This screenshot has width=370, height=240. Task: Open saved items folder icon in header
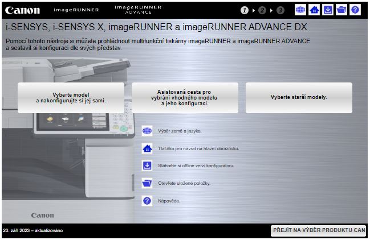(341, 10)
